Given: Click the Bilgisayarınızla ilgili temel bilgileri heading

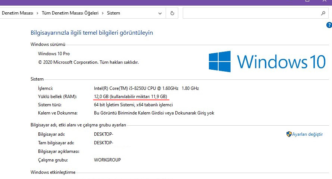Looking at the screenshot, I should [x=92, y=33].
